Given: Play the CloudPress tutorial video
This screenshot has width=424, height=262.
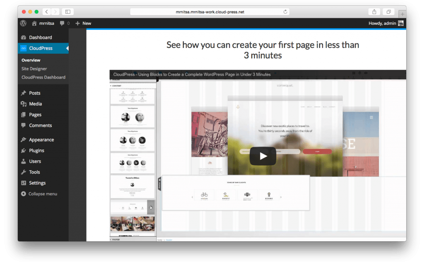Looking at the screenshot, I should [x=263, y=156].
